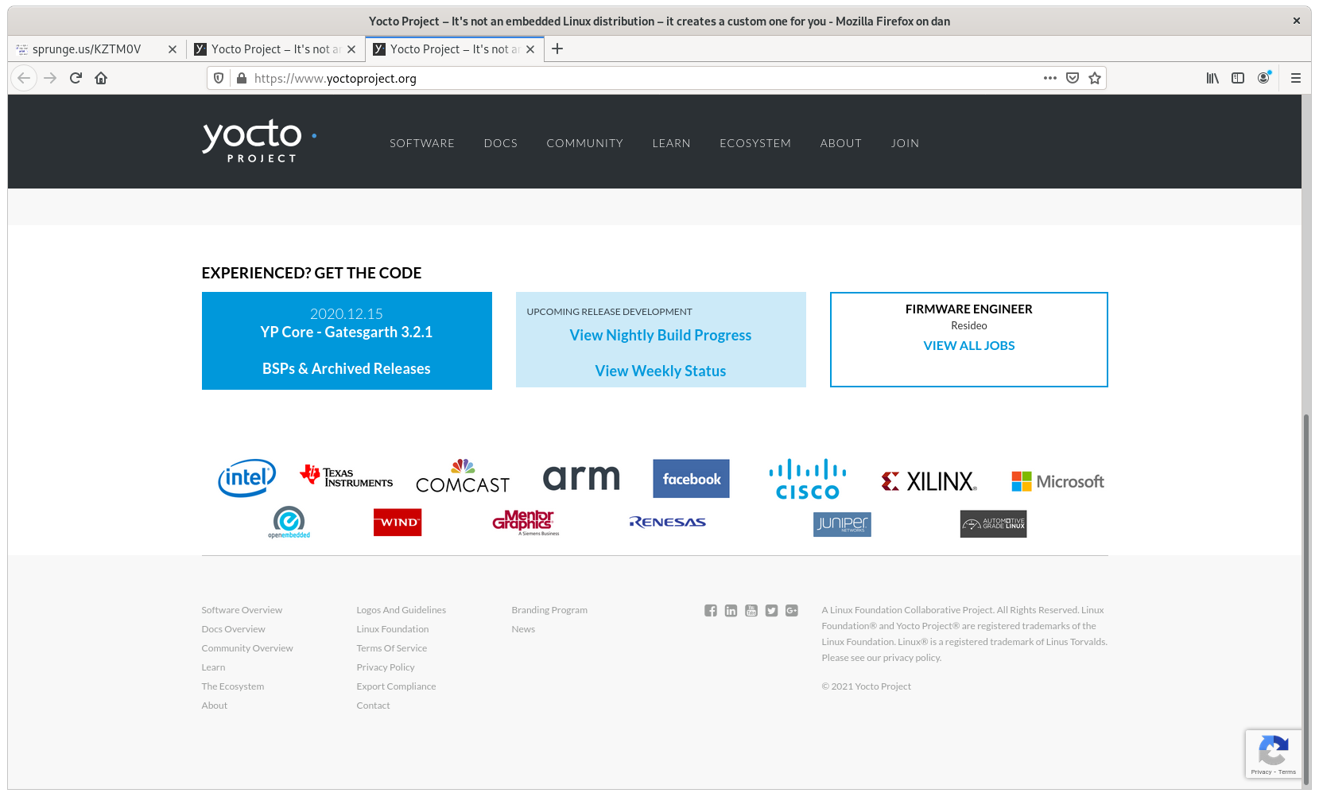Click the browser forward arrow

50,78
